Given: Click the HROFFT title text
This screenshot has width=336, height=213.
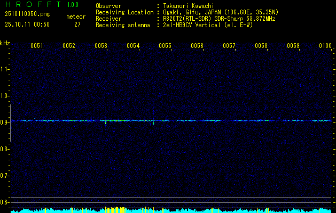Looking at the screenshot, I should 33,4.
